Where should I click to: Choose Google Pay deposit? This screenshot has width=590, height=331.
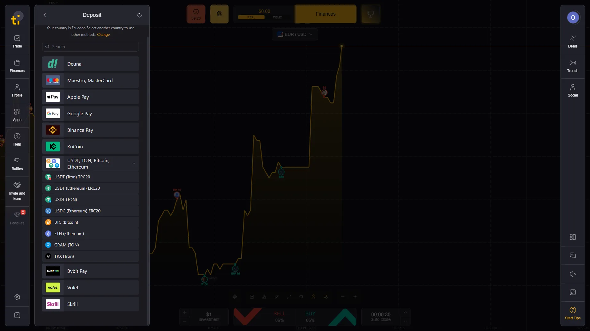pos(90,113)
